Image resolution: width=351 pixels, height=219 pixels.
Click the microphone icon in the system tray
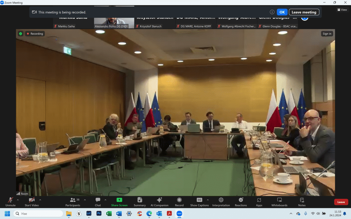(x=305, y=214)
